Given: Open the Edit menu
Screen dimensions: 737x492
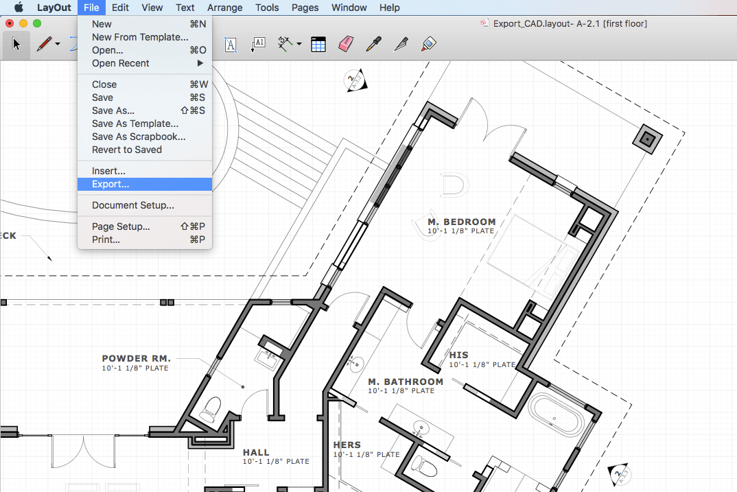Looking at the screenshot, I should click(x=120, y=8).
